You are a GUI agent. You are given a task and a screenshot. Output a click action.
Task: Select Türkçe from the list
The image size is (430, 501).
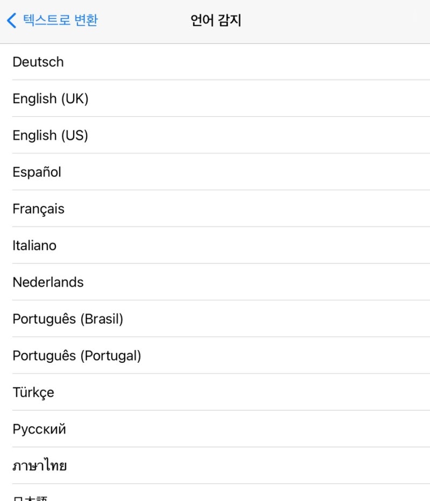pyautogui.click(x=215, y=392)
